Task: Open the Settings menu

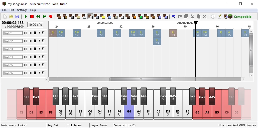Action: pos(22,10)
